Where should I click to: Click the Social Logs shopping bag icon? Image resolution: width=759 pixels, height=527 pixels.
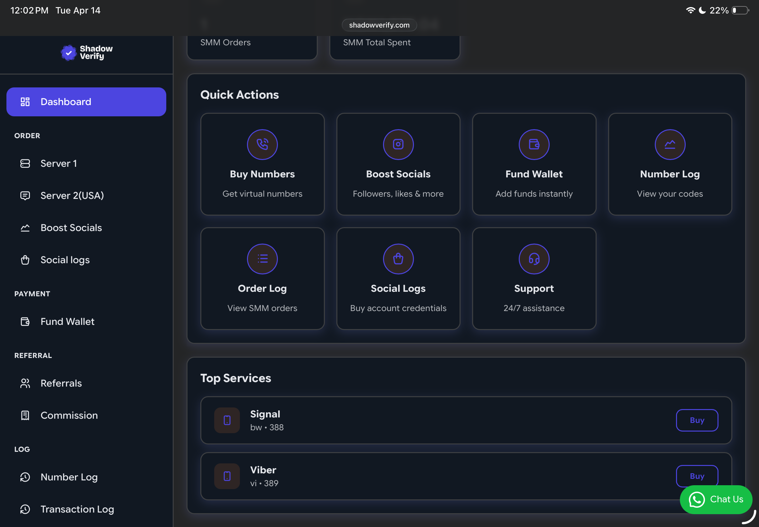pos(398,259)
